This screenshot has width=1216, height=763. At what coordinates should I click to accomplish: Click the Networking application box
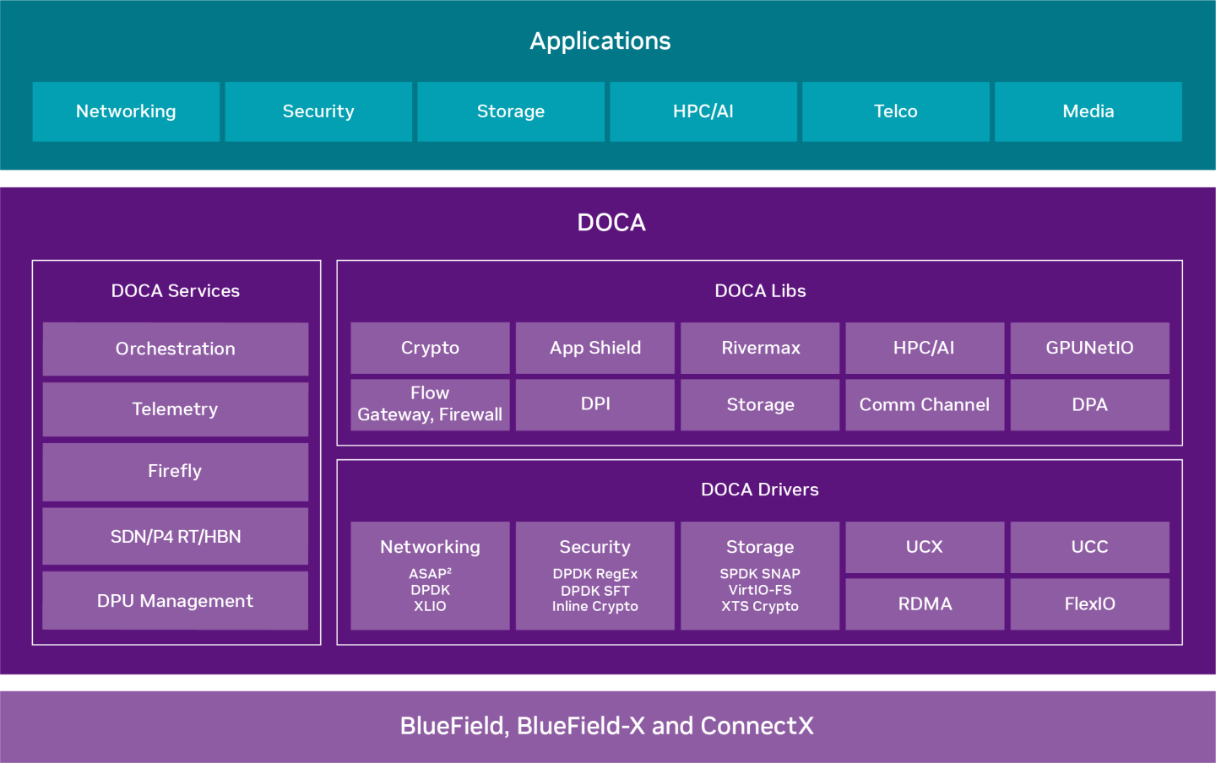[126, 111]
